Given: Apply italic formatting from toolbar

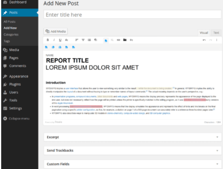Looking at the screenshot, I should point(54,40).
